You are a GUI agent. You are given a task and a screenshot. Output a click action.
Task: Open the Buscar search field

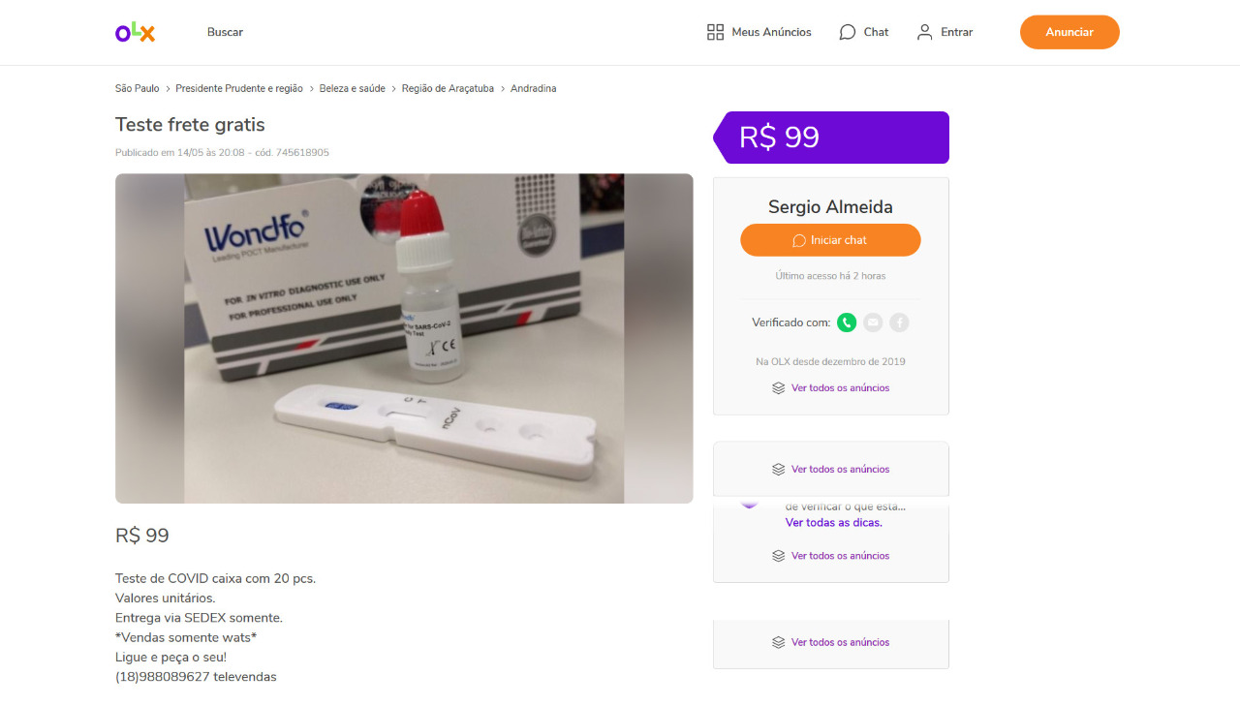[x=225, y=32]
